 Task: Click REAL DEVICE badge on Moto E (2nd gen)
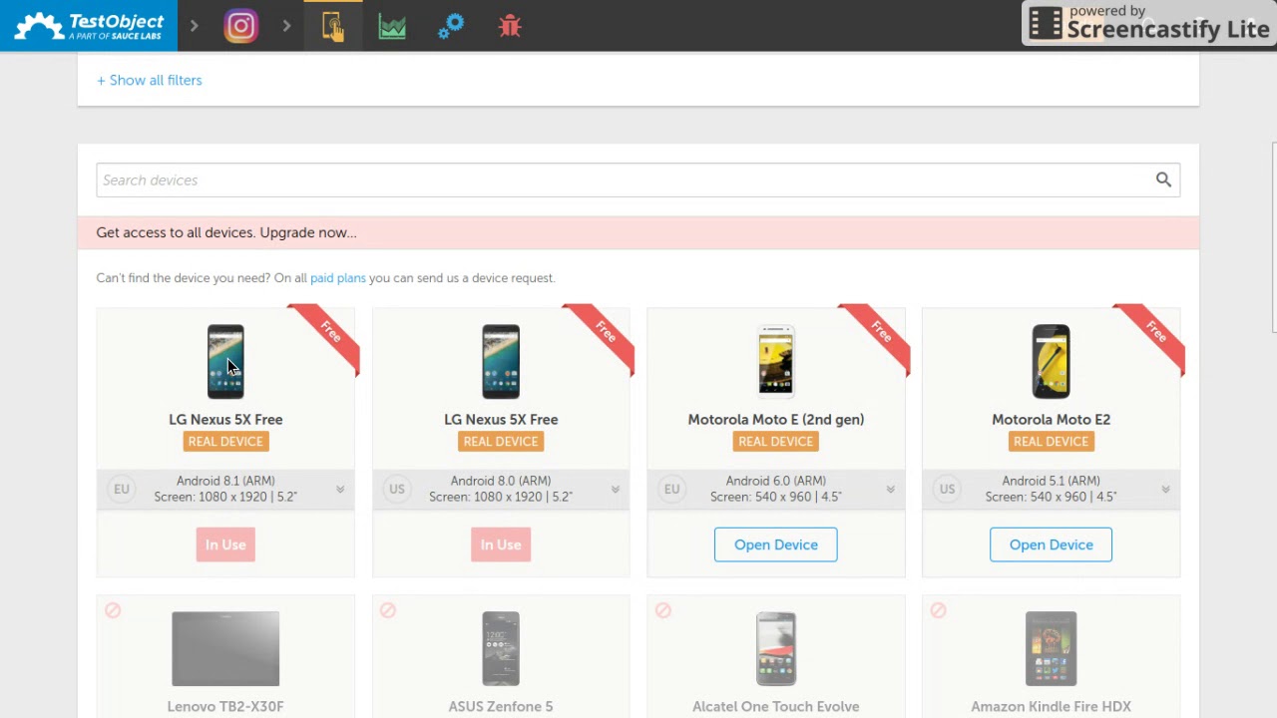click(776, 442)
